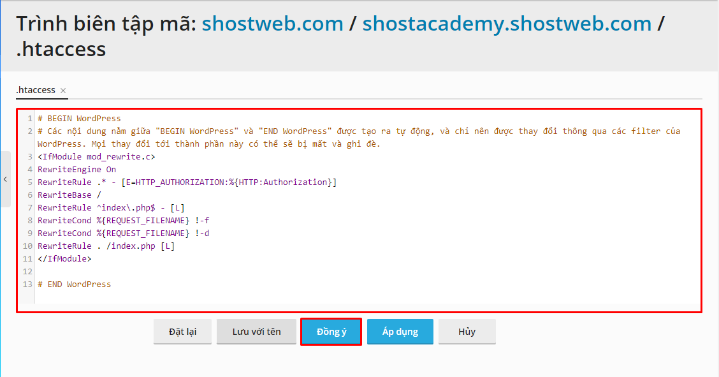Place cursor on the '# END WordPress' line

click(x=74, y=285)
